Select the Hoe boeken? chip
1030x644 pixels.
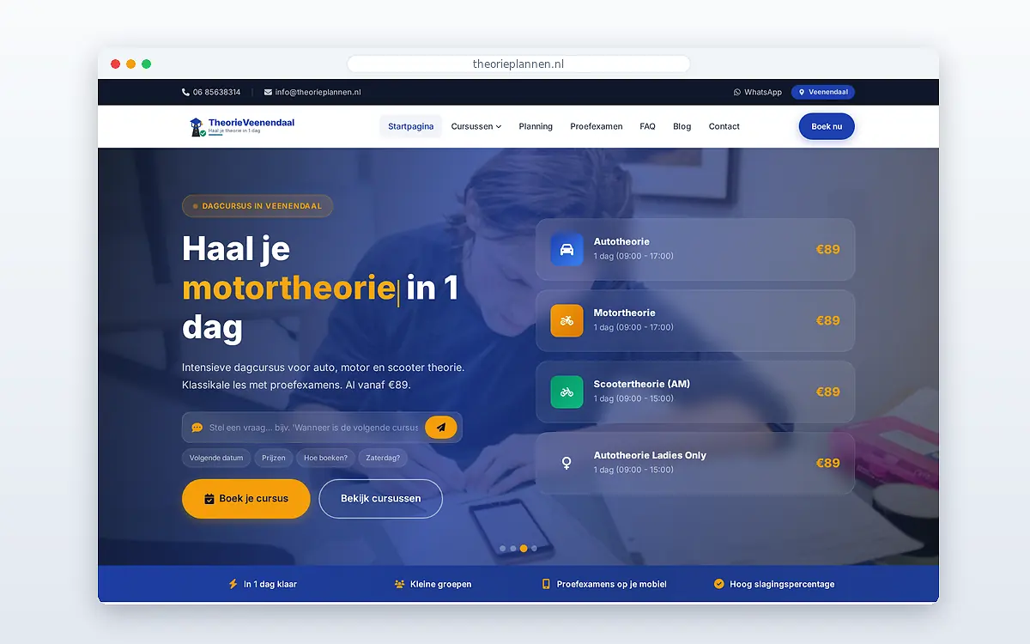coord(326,458)
